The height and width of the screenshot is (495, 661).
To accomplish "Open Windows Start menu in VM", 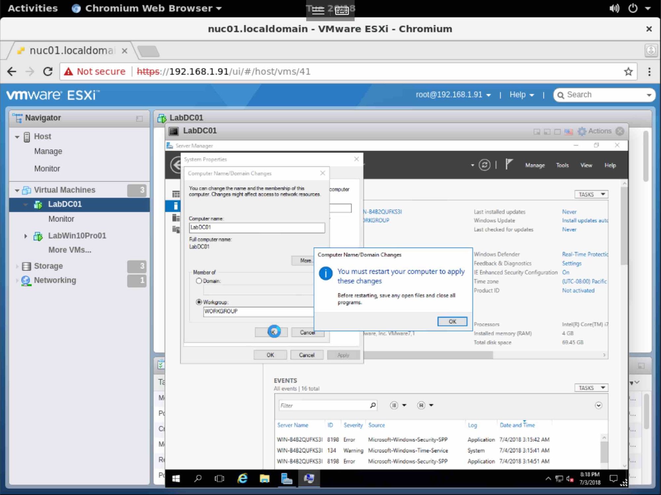I will [x=176, y=478].
